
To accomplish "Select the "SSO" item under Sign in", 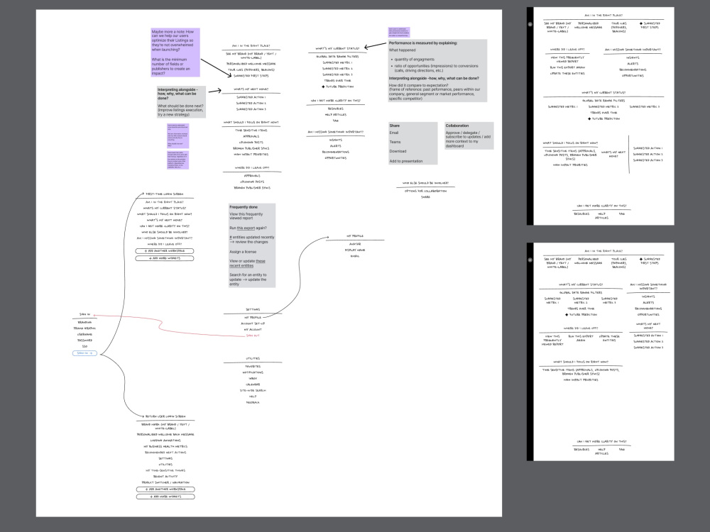I will click(x=84, y=346).
